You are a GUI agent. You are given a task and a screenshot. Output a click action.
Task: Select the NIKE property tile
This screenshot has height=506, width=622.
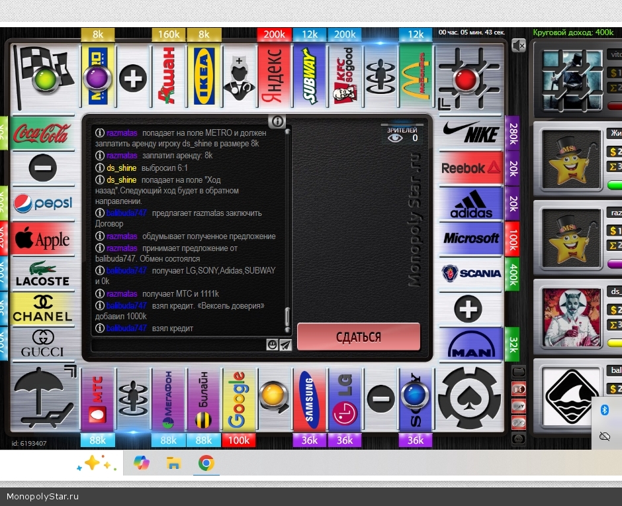pos(471,132)
